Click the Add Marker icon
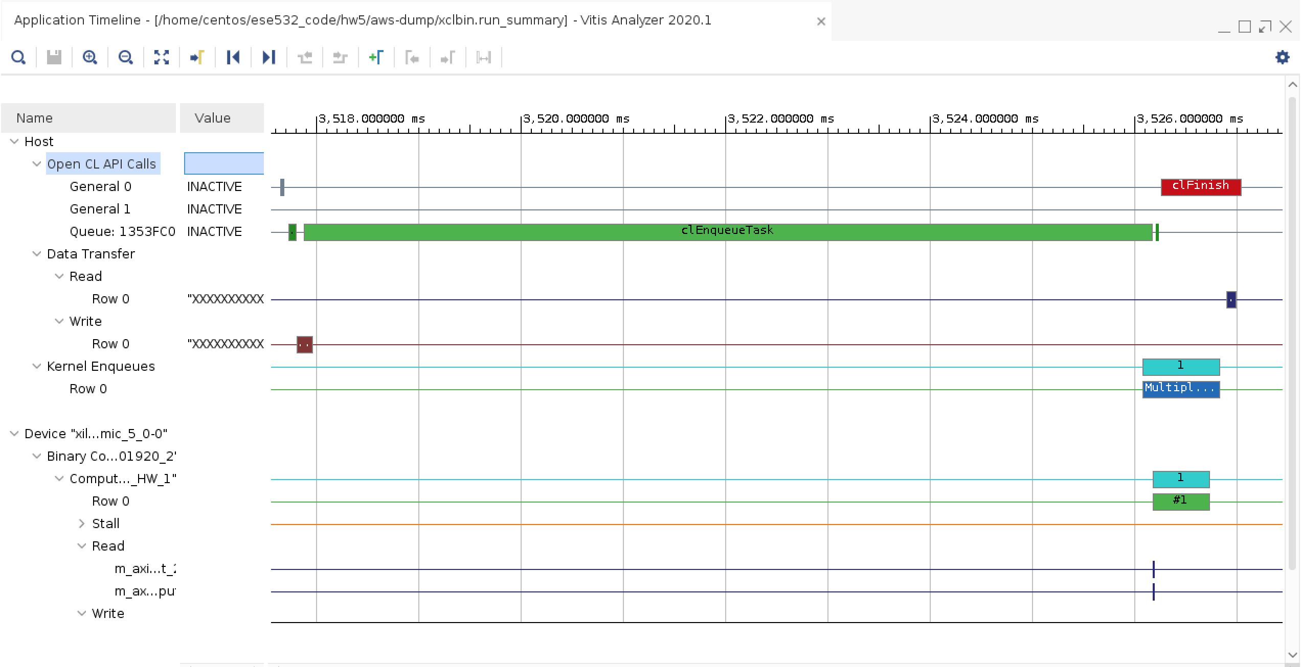The height and width of the screenshot is (667, 1301). point(376,57)
